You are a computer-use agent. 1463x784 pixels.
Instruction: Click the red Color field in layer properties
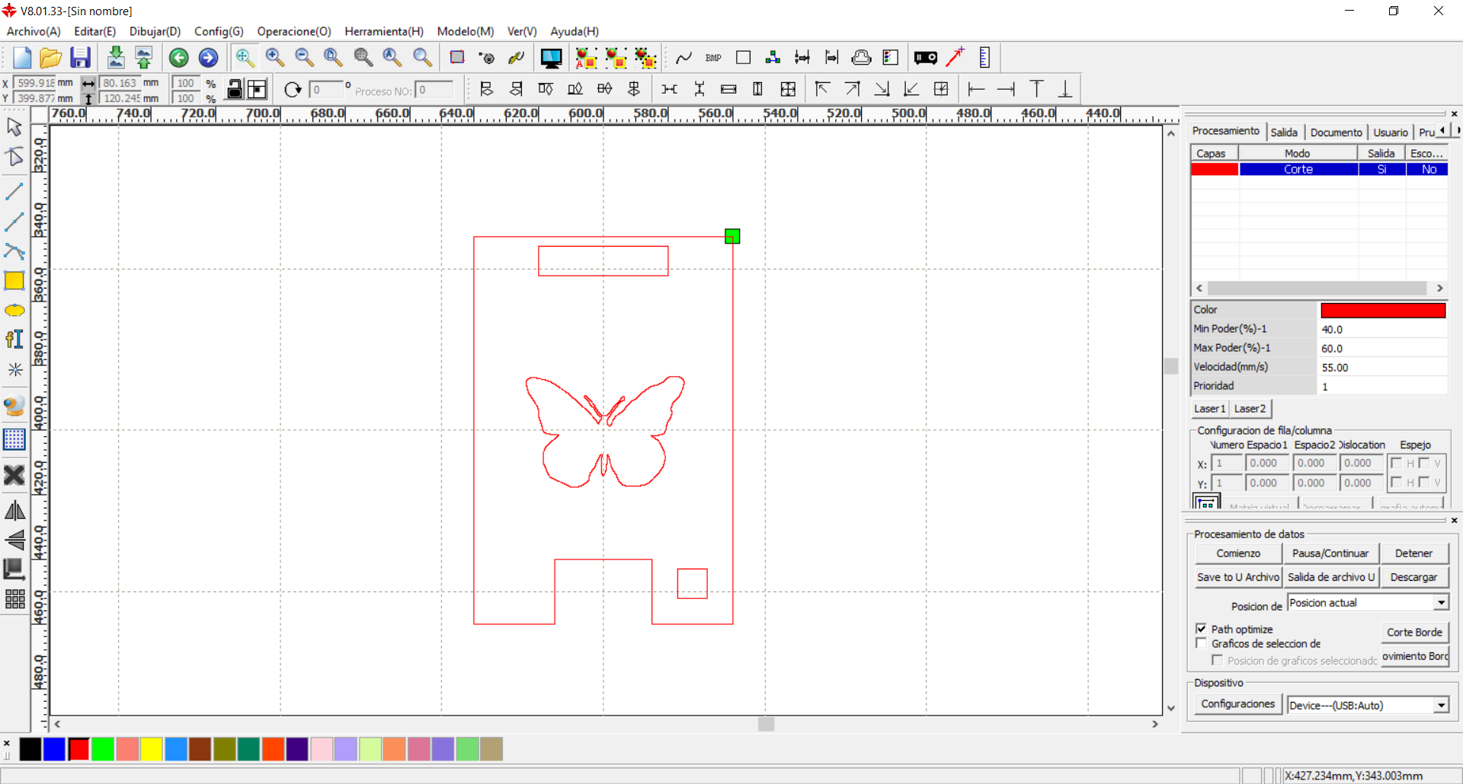point(1383,310)
